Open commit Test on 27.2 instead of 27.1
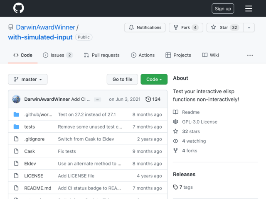Viewport: 266px width, 199px height. pos(87,114)
